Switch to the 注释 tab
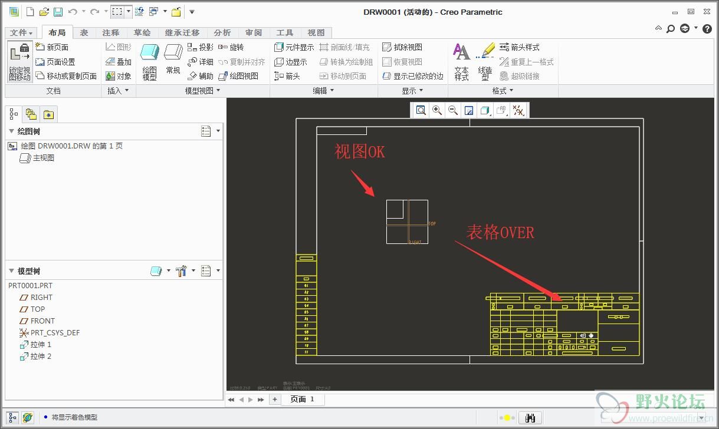 click(x=111, y=33)
